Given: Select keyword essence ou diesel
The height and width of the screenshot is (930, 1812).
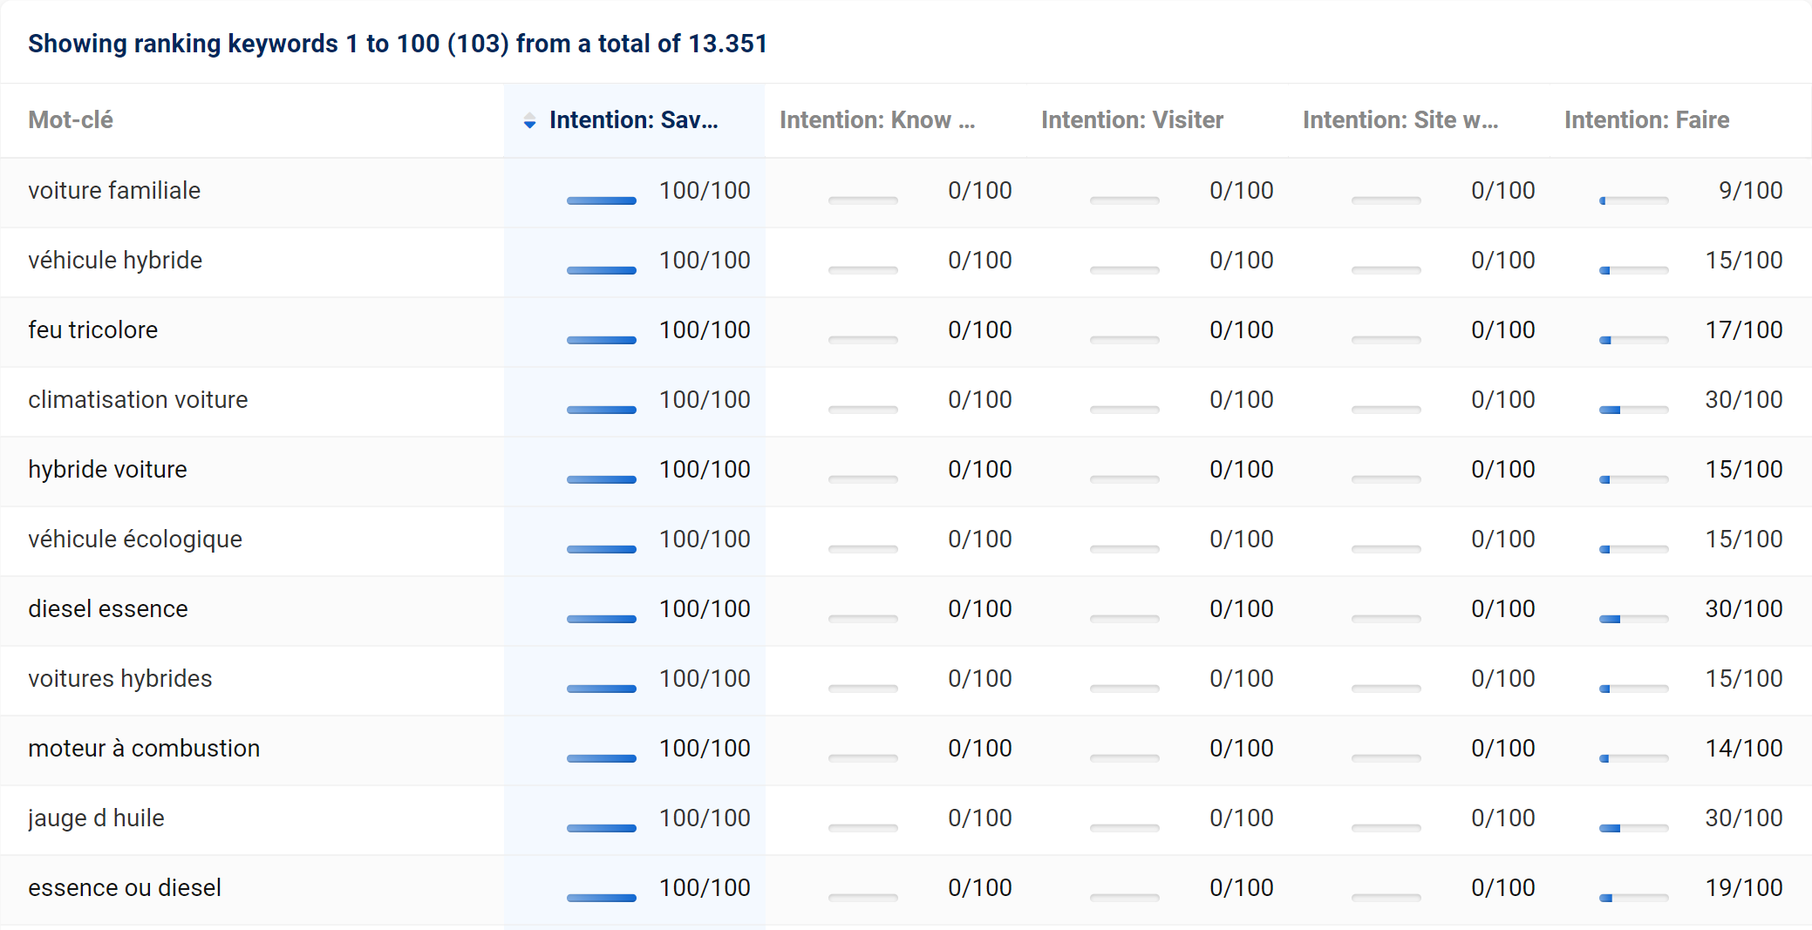Looking at the screenshot, I should coord(125,888).
